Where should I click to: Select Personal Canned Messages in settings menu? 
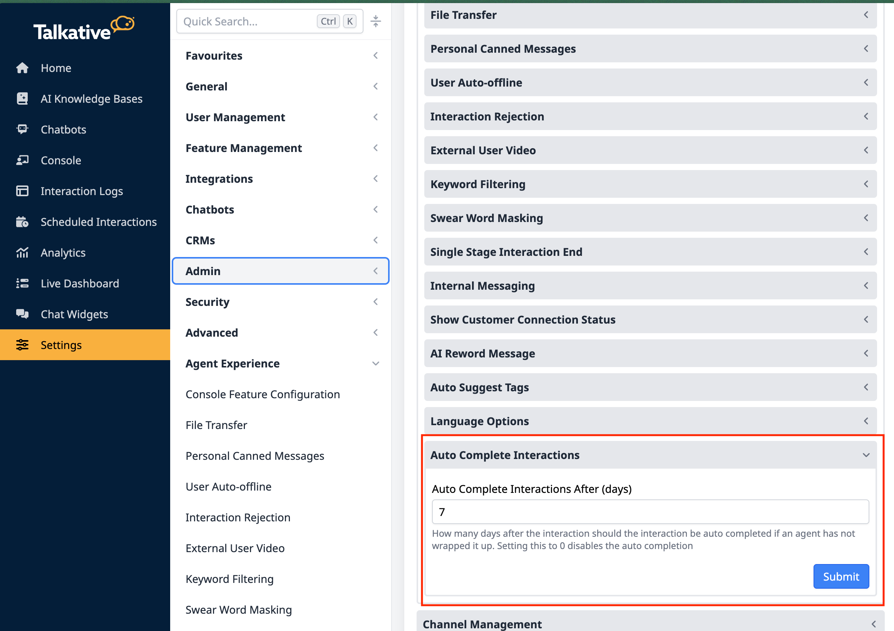254,456
